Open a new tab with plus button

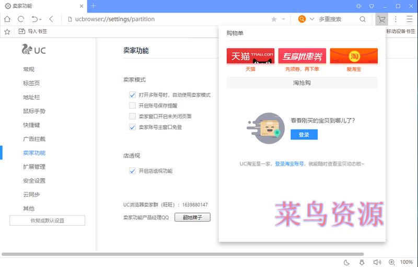point(94,6)
